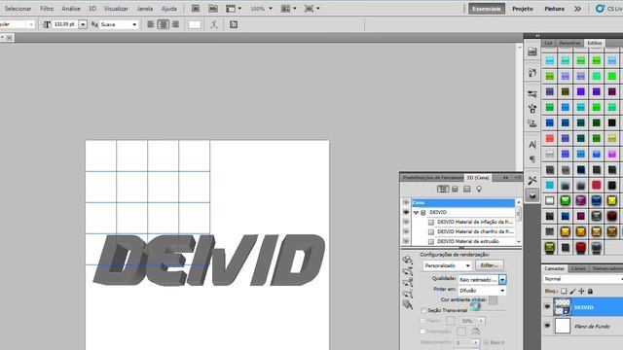623x350 pixels.
Task: Hide the DEIVID layer eye icon
Action: tap(547, 307)
